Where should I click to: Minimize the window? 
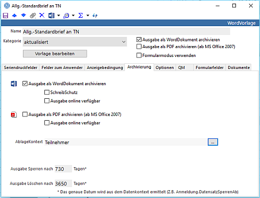(x=218, y=6)
